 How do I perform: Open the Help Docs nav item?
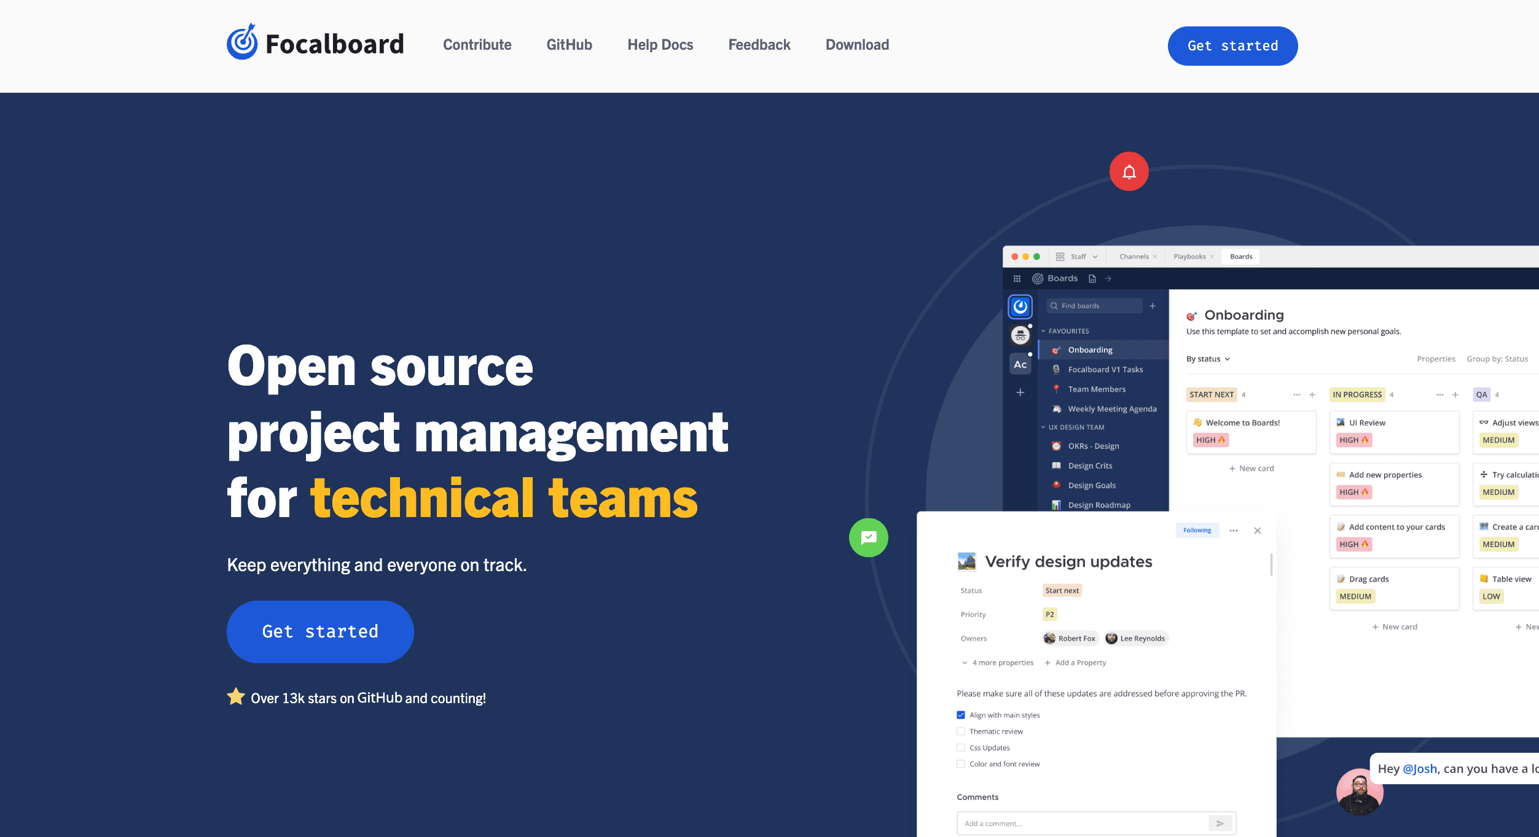click(660, 45)
